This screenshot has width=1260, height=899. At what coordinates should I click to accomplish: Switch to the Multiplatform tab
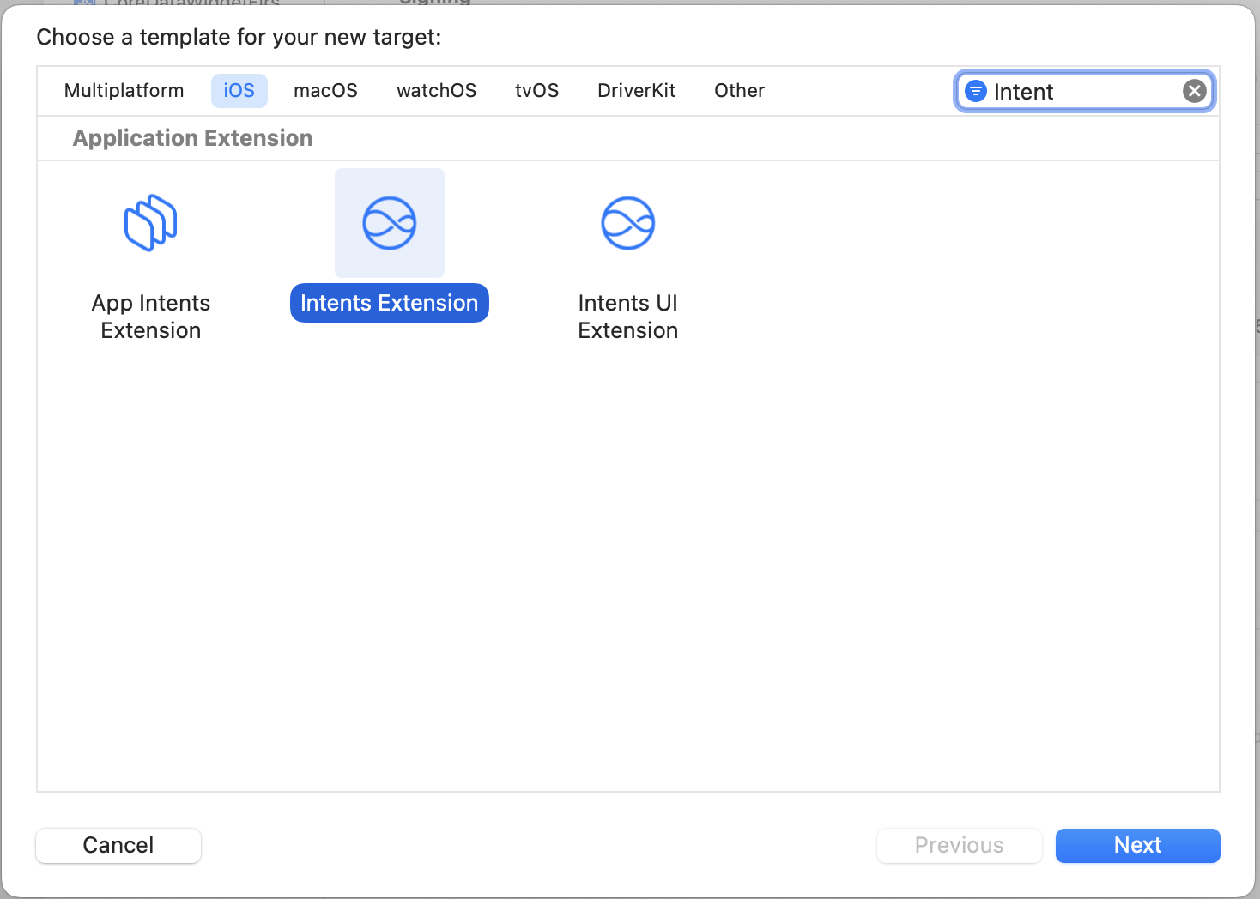click(124, 90)
